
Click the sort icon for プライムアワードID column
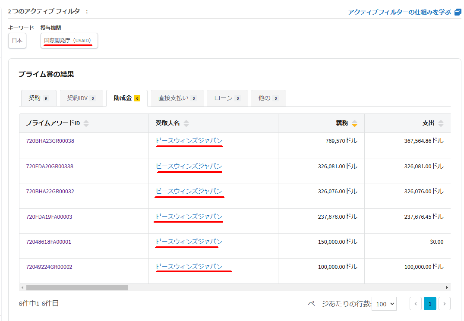(x=86, y=123)
